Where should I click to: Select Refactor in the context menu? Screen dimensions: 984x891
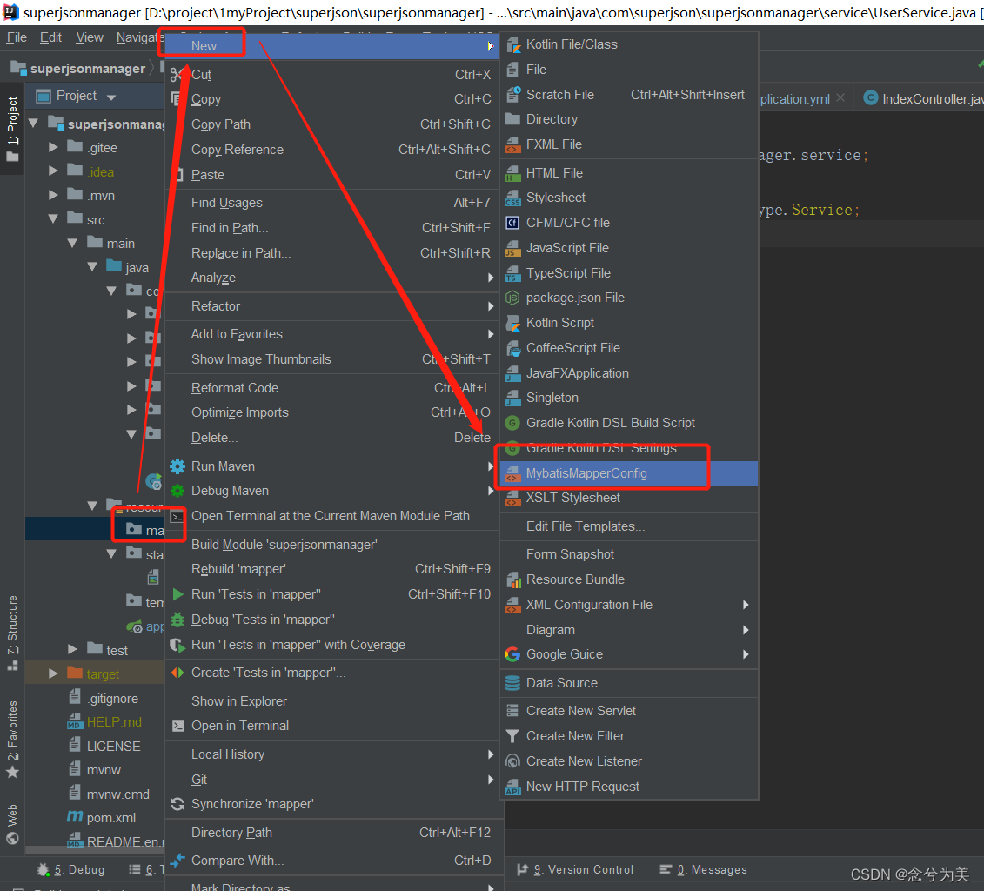click(332, 306)
